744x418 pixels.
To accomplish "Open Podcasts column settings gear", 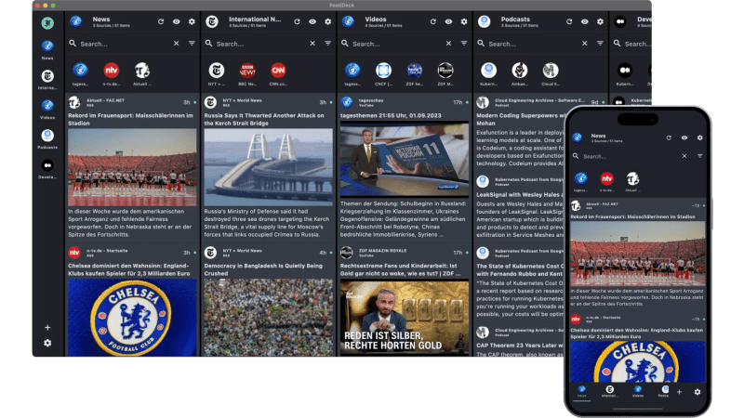I will pos(600,21).
